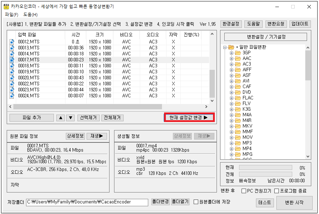Move selected file up with ▲ button
319x214 pixels.
[x=61, y=118]
